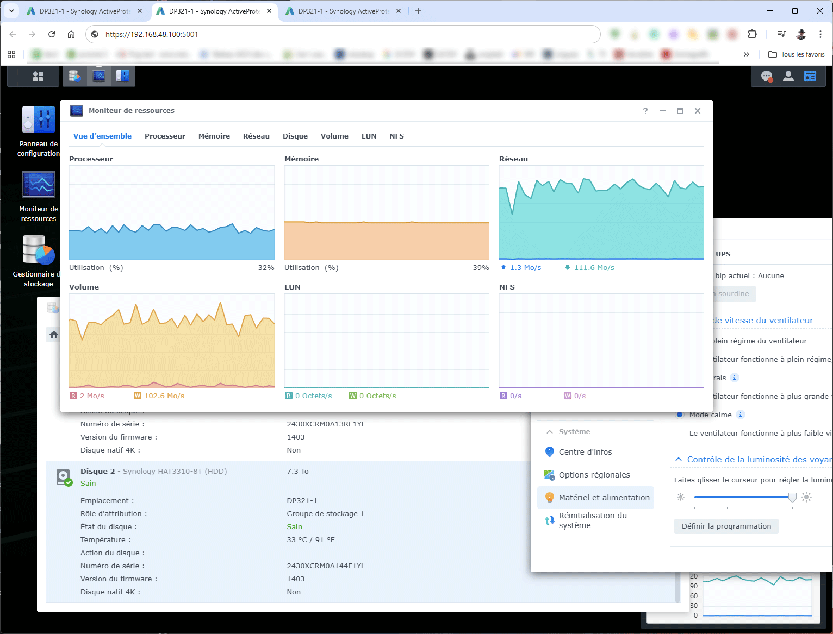The width and height of the screenshot is (833, 634).
Task: Click the info icon beside Mode calme
Action: (741, 415)
